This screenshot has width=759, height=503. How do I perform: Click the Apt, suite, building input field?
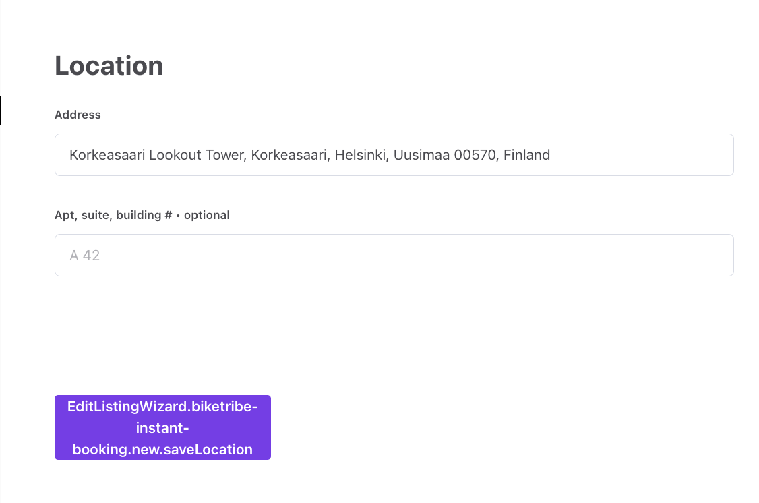pyautogui.click(x=394, y=256)
